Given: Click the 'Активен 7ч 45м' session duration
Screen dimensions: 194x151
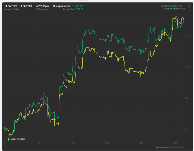Looking at the screenshot, I should pos(12,9).
